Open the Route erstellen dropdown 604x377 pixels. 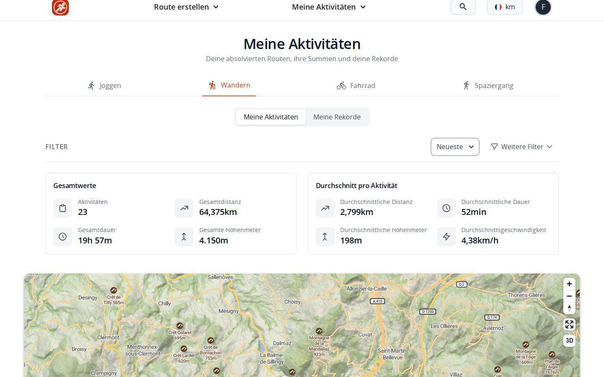click(x=186, y=7)
